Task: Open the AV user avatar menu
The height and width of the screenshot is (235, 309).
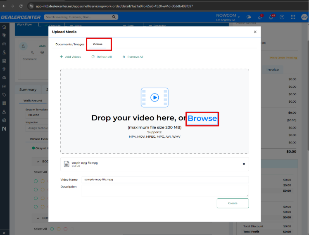Action: pyautogui.click(x=304, y=17)
